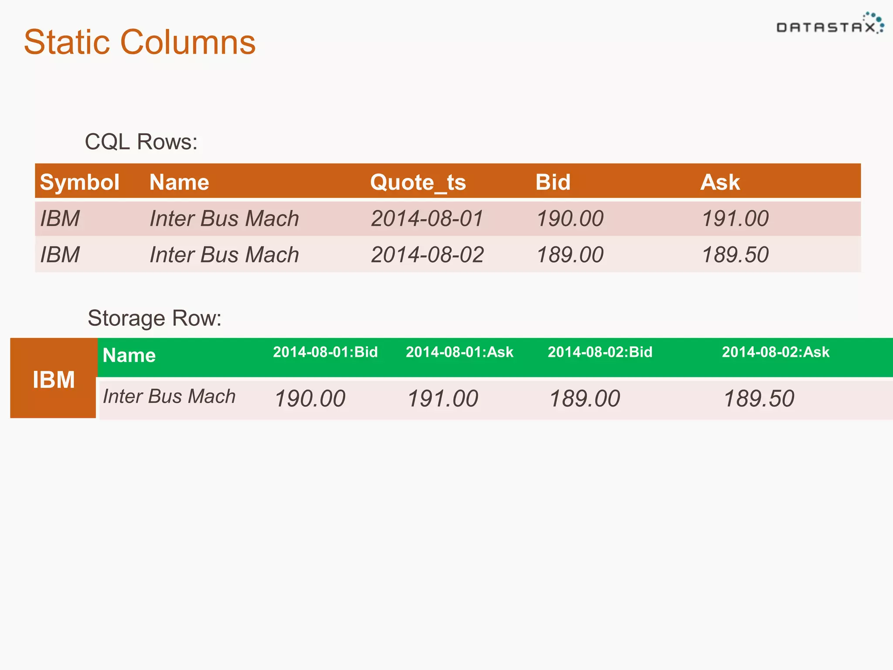Select 'Inter Bus Mach' in storage row
This screenshot has height=670, width=893.
(x=169, y=396)
